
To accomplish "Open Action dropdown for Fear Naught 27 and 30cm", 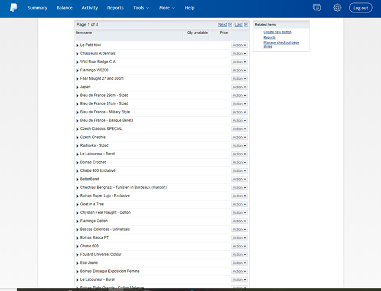I will pos(239,79).
